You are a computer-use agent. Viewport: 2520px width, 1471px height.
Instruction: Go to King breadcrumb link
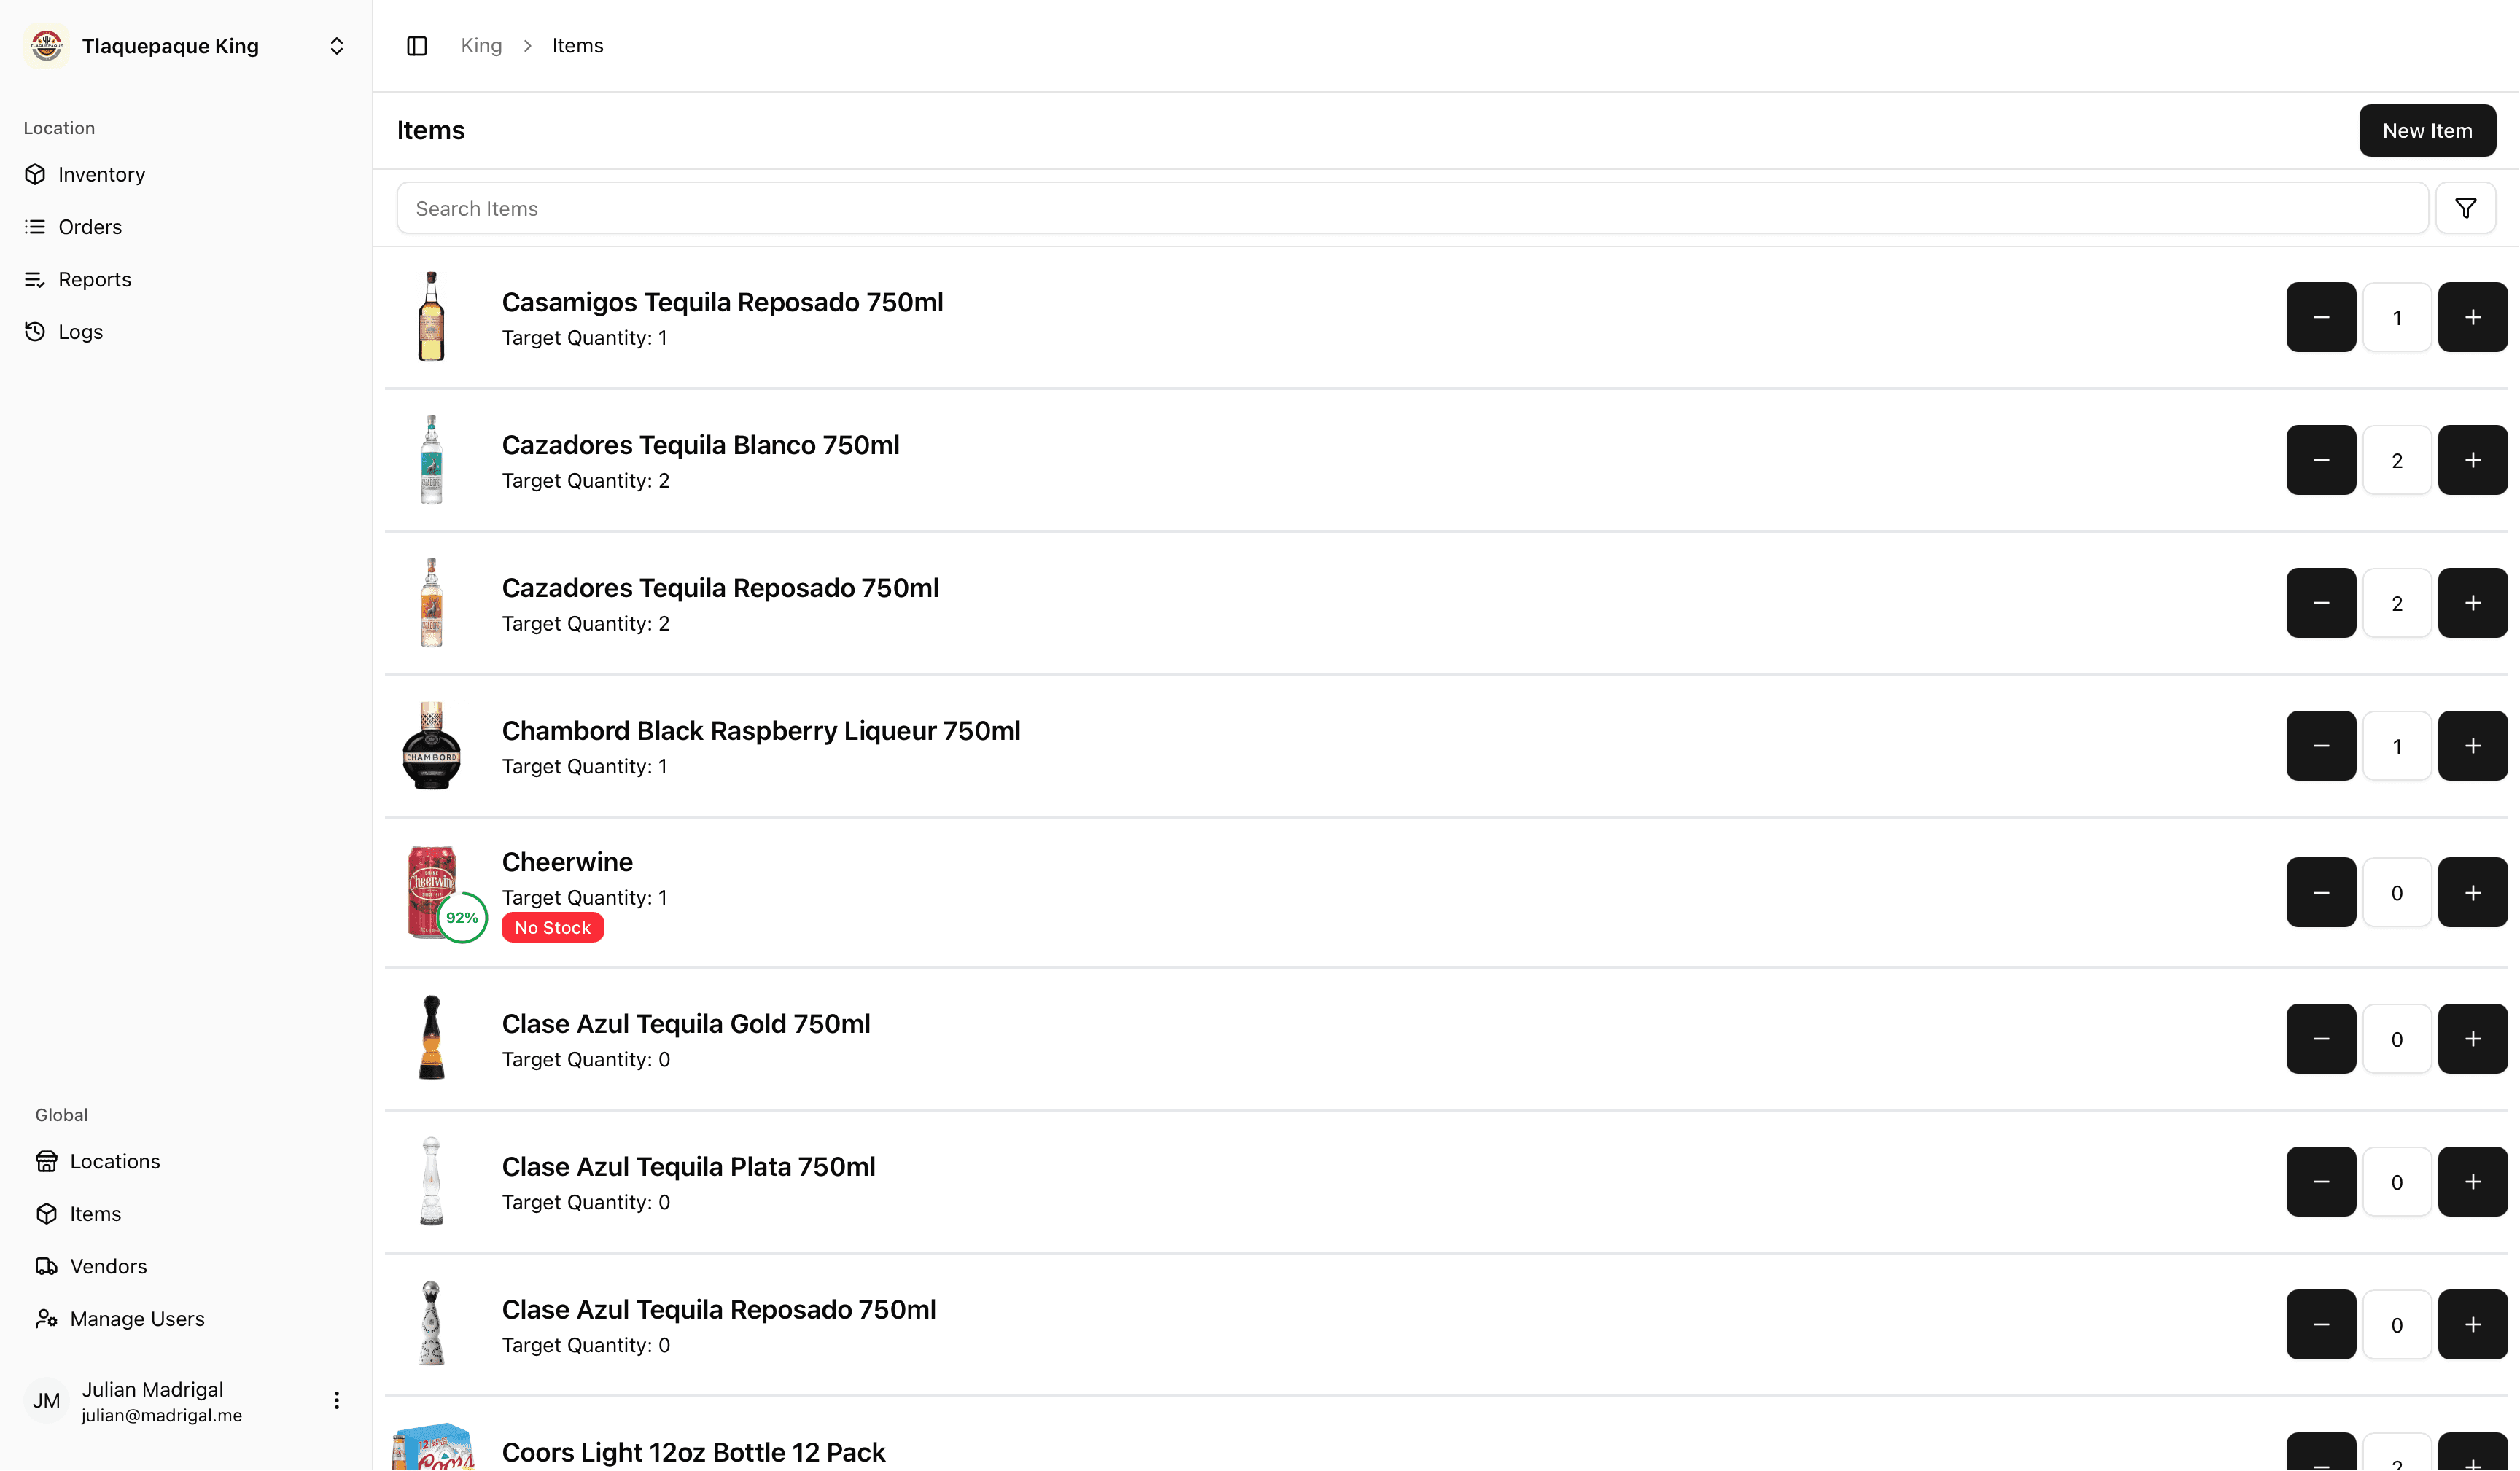(x=481, y=46)
